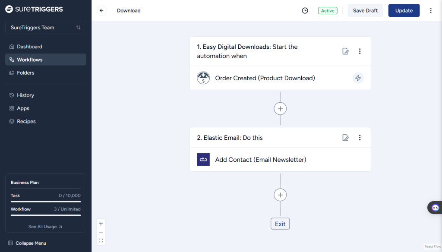The height and width of the screenshot is (252, 442).
Task: Add step after Elastic Email action
Action: [x=280, y=195]
